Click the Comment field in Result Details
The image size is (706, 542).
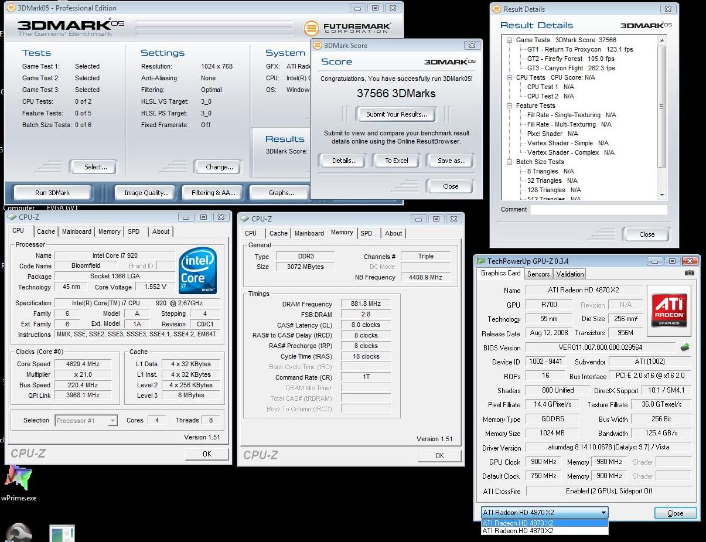coord(599,209)
